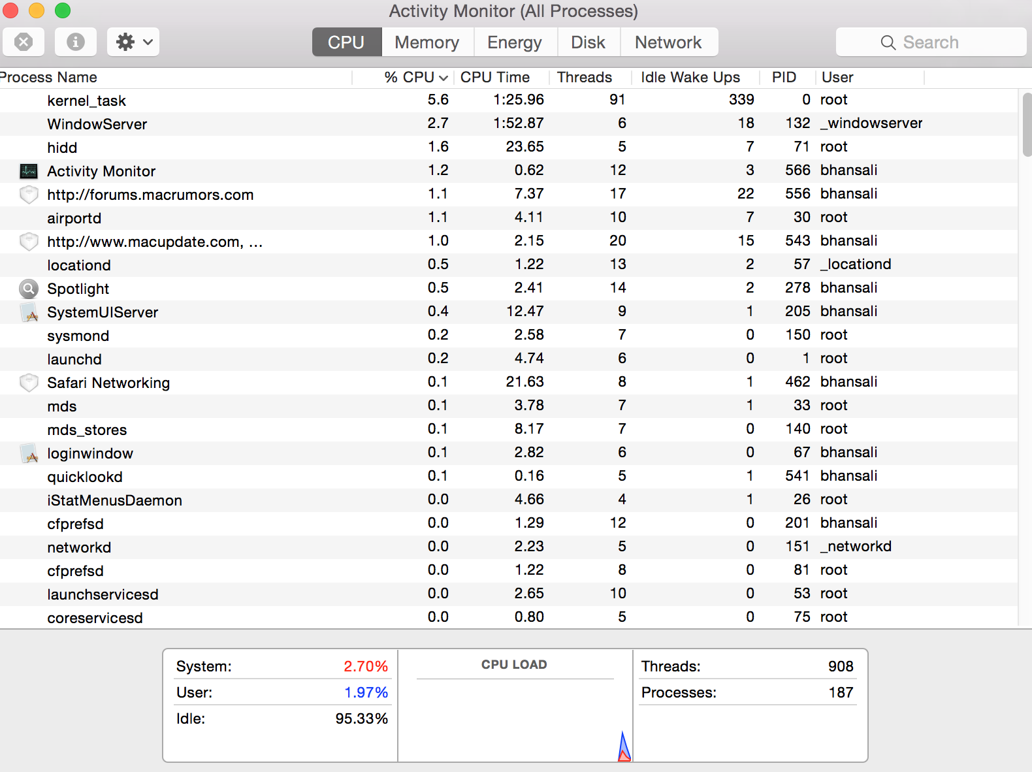
Task: Open the Energy tab
Action: pos(515,42)
